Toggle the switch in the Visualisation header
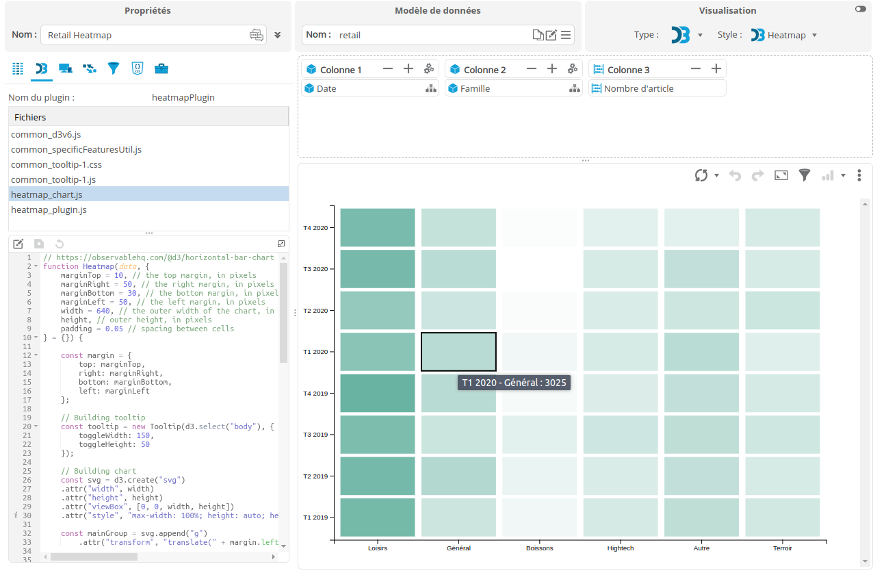The height and width of the screenshot is (575, 873). click(860, 9)
